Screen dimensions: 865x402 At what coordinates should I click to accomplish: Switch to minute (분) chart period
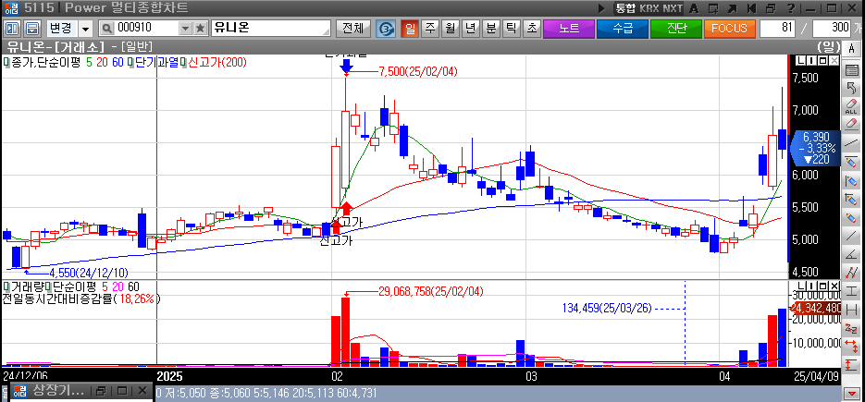click(490, 29)
